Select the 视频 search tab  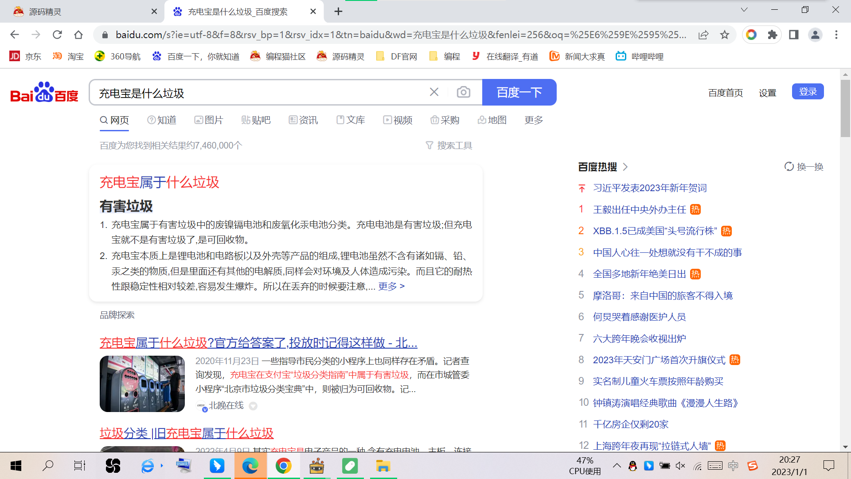pos(398,120)
